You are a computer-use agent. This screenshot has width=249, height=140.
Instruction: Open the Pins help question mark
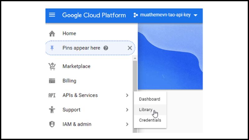(106, 48)
